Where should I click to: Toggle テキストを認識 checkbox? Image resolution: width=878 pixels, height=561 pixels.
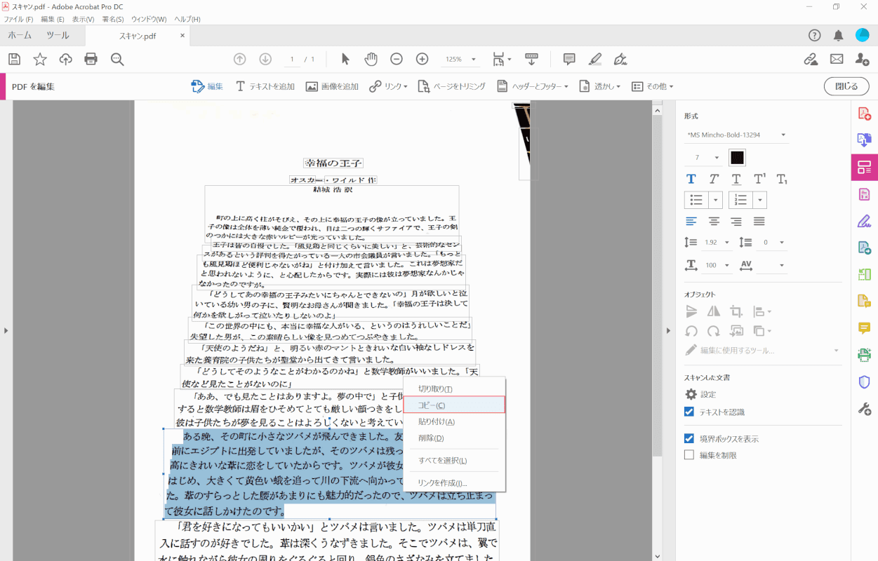pos(689,412)
